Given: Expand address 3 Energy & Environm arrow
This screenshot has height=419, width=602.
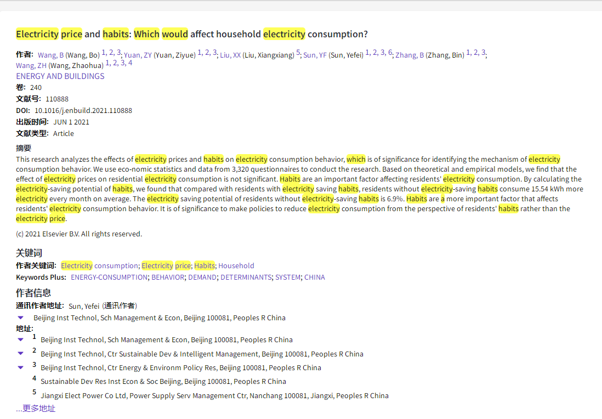Looking at the screenshot, I should point(21,367).
